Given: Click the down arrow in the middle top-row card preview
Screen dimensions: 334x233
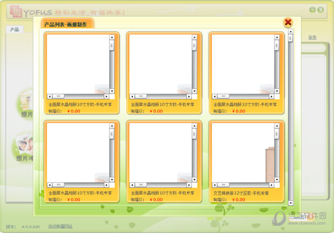Looking at the screenshot, I should (194, 91).
